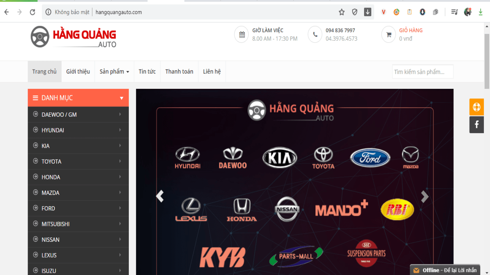
Task: Click the GIỎ HÀNG cart label
Action: 411,30
